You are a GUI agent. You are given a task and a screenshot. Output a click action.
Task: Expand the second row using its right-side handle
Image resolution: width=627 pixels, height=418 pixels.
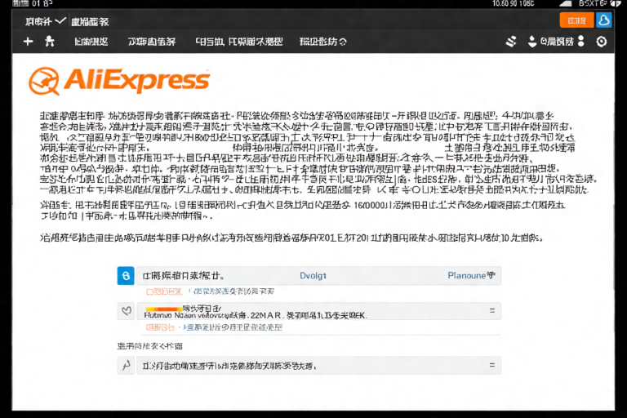click(491, 310)
